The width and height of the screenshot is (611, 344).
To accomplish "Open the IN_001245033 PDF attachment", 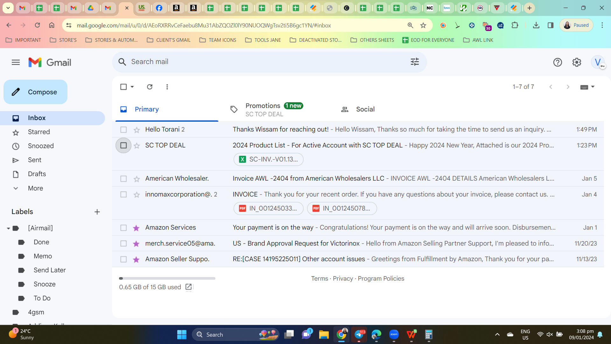I will pos(269,209).
